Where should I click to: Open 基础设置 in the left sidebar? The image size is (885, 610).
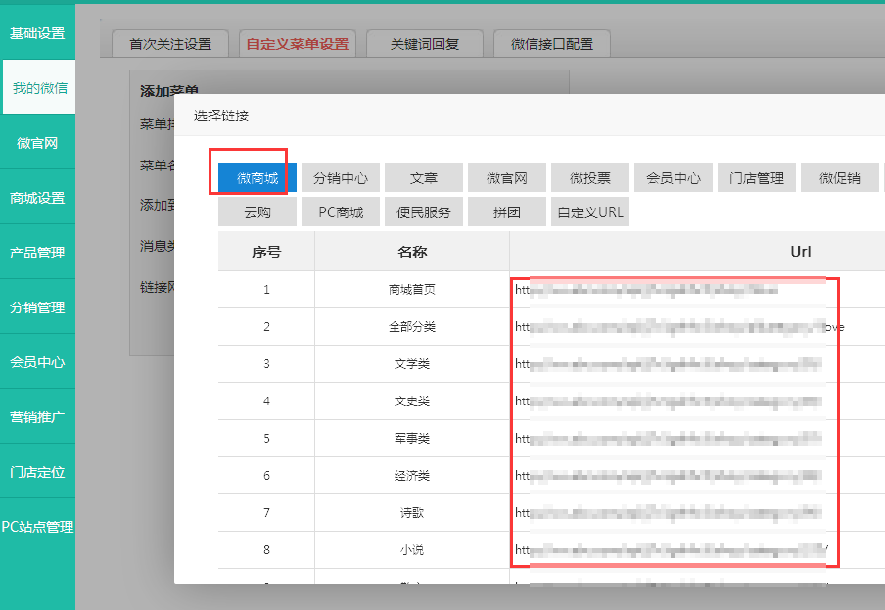click(37, 33)
